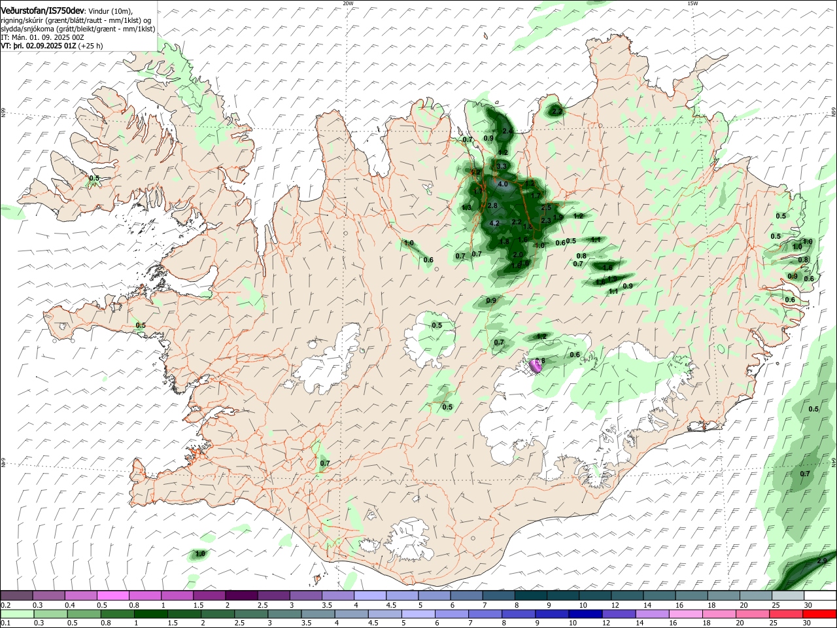This screenshot has height=628, width=837.
Task: Select the dull purple snow swatch starting at 0.2
Action: tap(17, 595)
